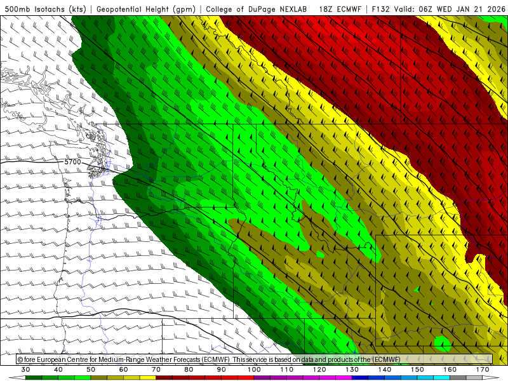This screenshot has width=508, height=381.
Task: Click the dark gray swatch starting at 160
Action: [458, 378]
